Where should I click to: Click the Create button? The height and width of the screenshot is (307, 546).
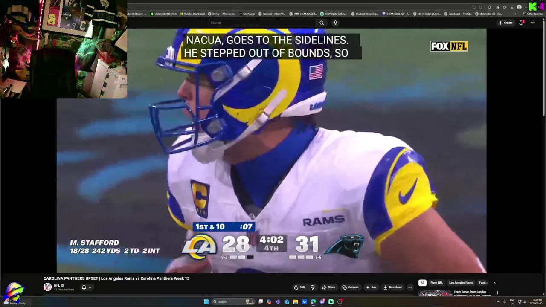click(x=505, y=23)
